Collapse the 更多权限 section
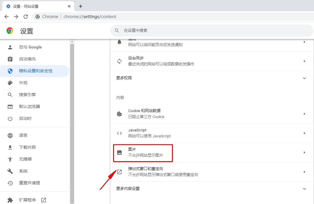 point(304,78)
